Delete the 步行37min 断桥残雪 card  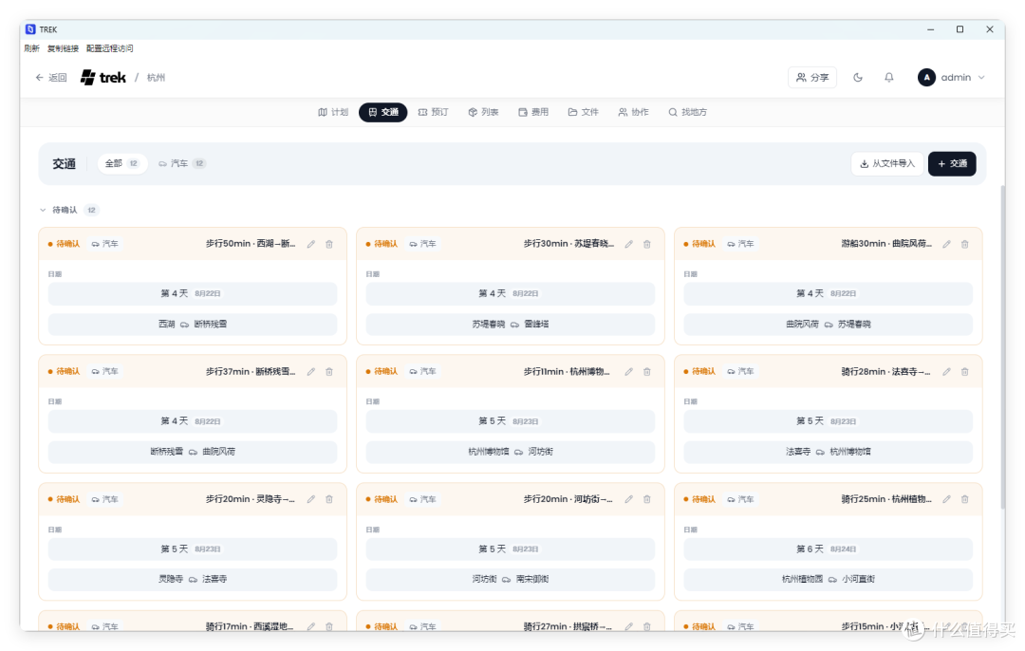329,371
